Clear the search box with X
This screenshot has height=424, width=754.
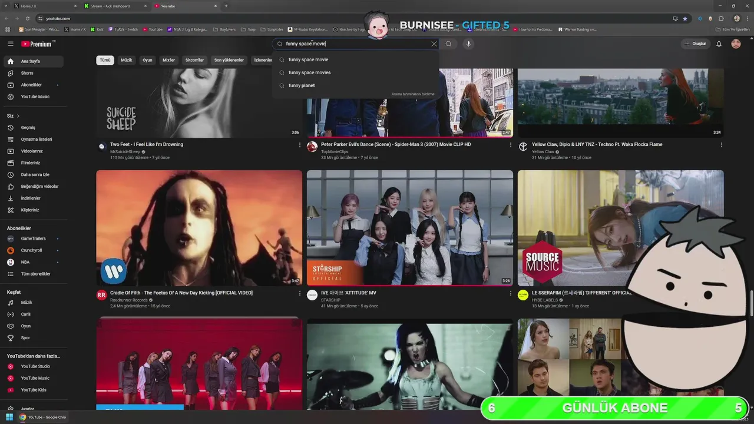tap(434, 44)
